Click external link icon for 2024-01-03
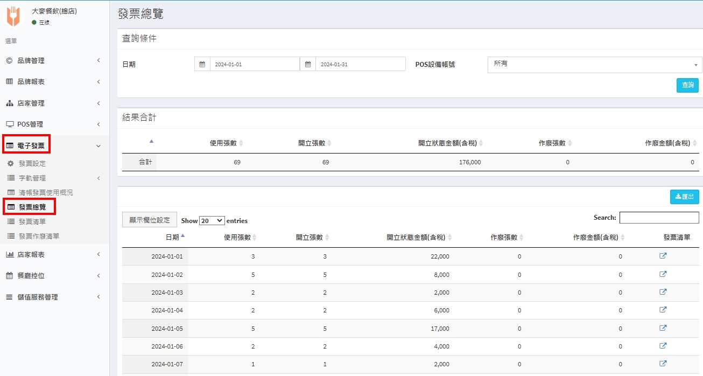The image size is (703, 376). (663, 292)
